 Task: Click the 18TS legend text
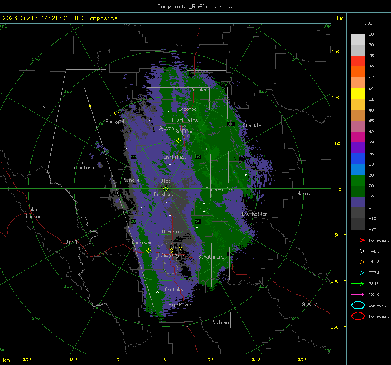374,295
